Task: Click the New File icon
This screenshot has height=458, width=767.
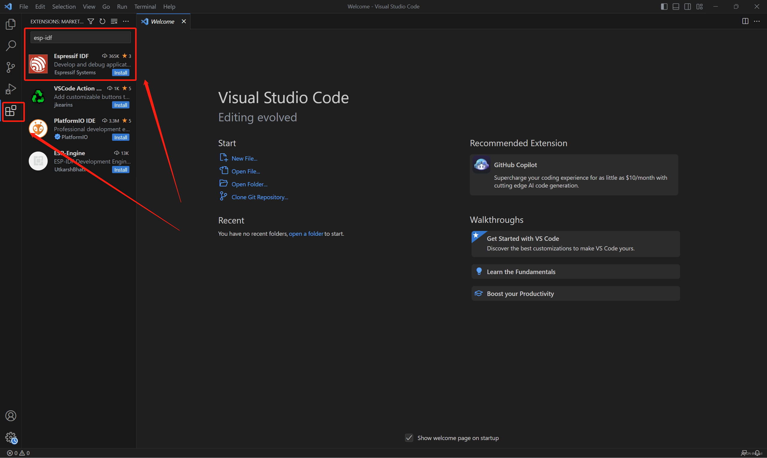Action: click(224, 158)
